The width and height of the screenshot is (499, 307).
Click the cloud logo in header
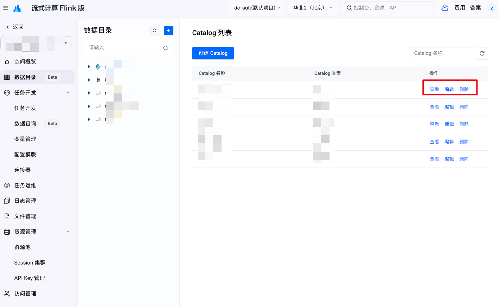[x=17, y=8]
